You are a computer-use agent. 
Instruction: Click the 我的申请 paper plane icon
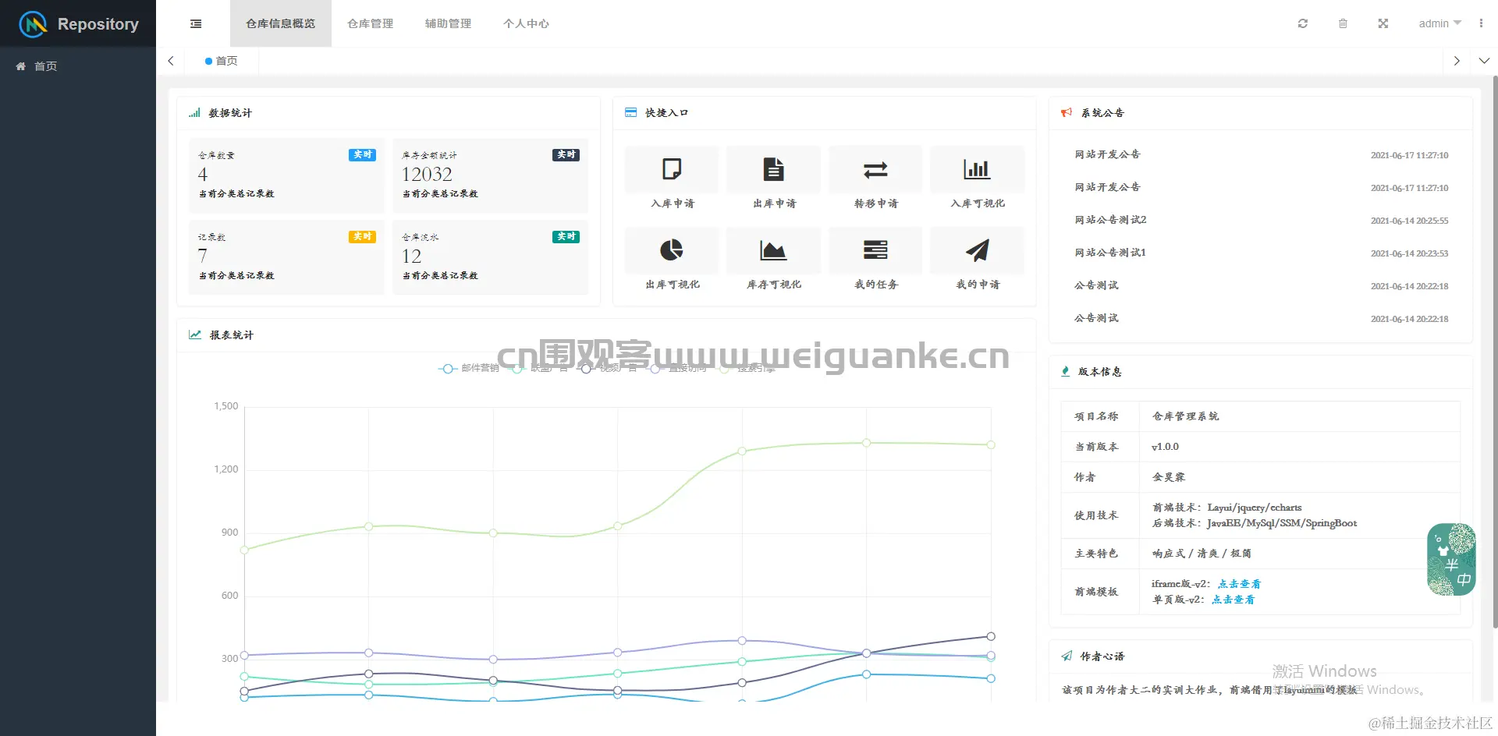pyautogui.click(x=977, y=249)
